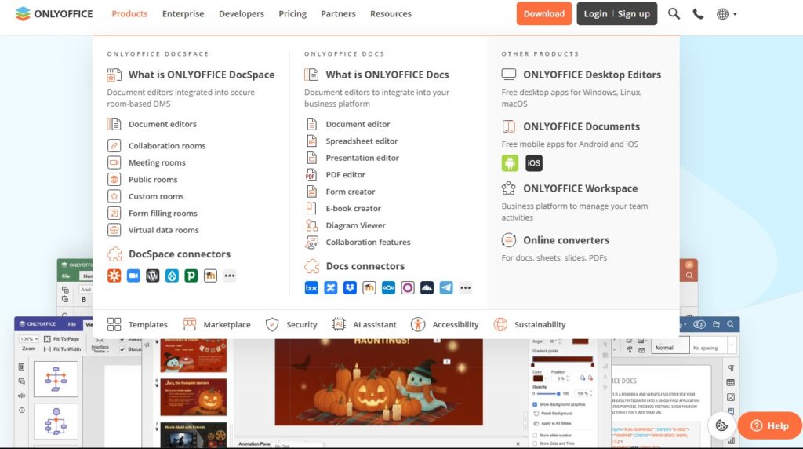803x449 pixels.
Task: Open the PDF editor link
Action: [x=346, y=175]
